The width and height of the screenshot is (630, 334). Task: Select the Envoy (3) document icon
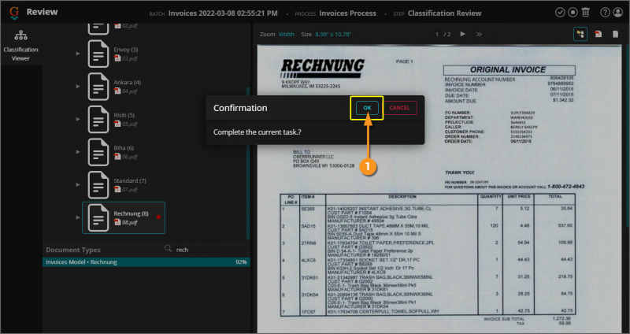point(98,54)
